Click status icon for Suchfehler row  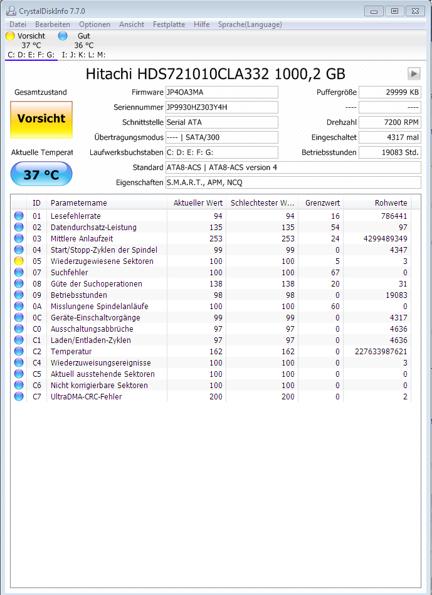(19, 273)
